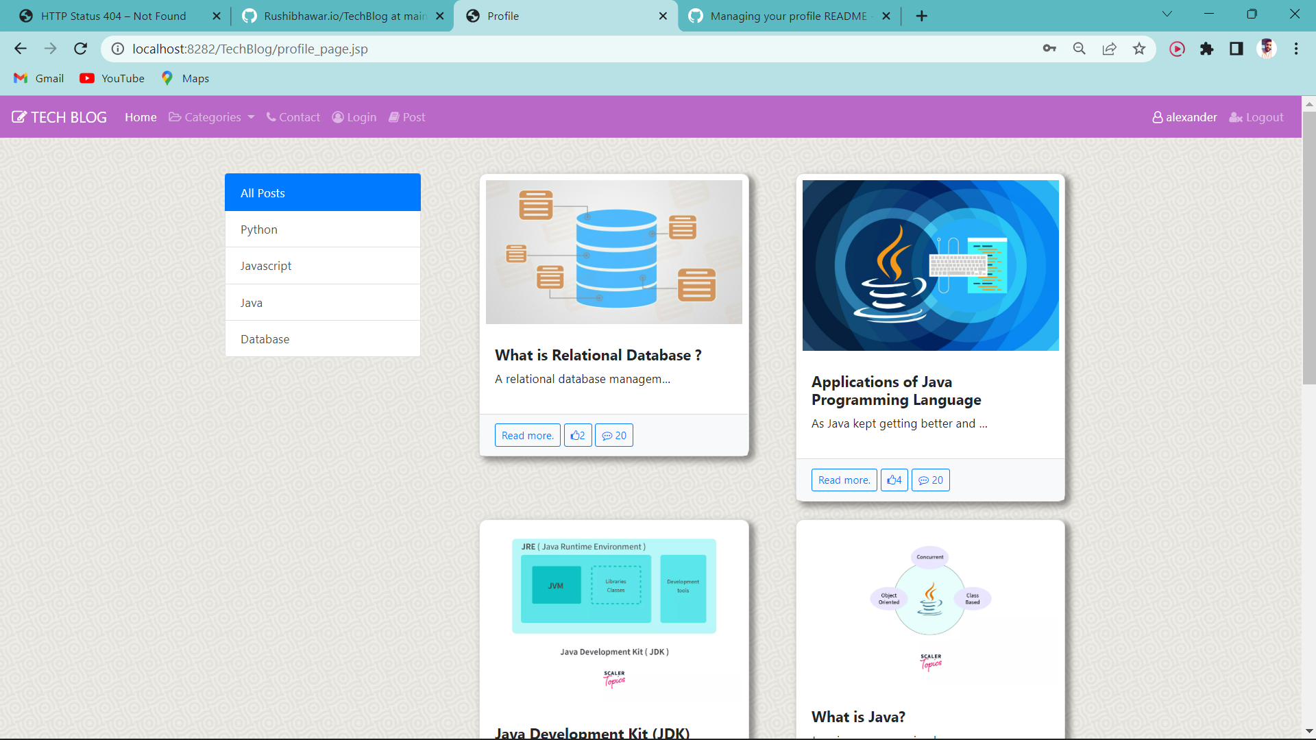Viewport: 1316px width, 740px height.
Task: Select Home in the navigation bar
Action: click(140, 116)
